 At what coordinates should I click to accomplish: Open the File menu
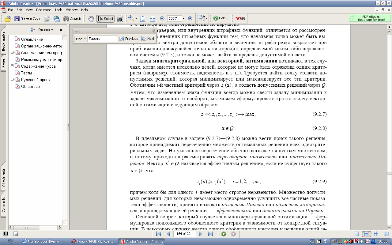[10, 10]
